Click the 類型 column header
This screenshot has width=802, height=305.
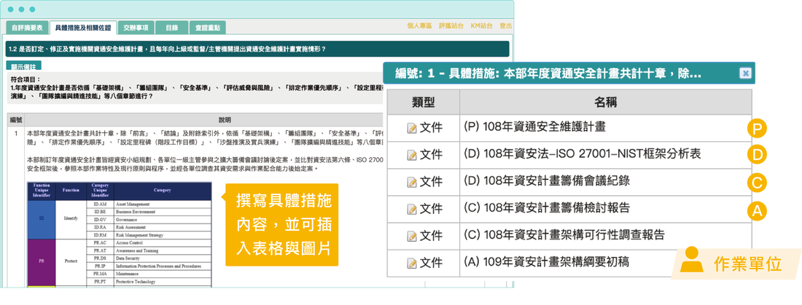[424, 102]
